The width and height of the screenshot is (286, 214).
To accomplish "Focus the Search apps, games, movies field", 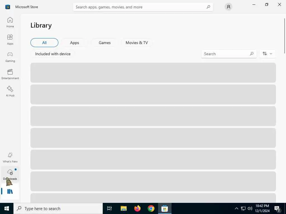I will pyautogui.click(x=143, y=7).
